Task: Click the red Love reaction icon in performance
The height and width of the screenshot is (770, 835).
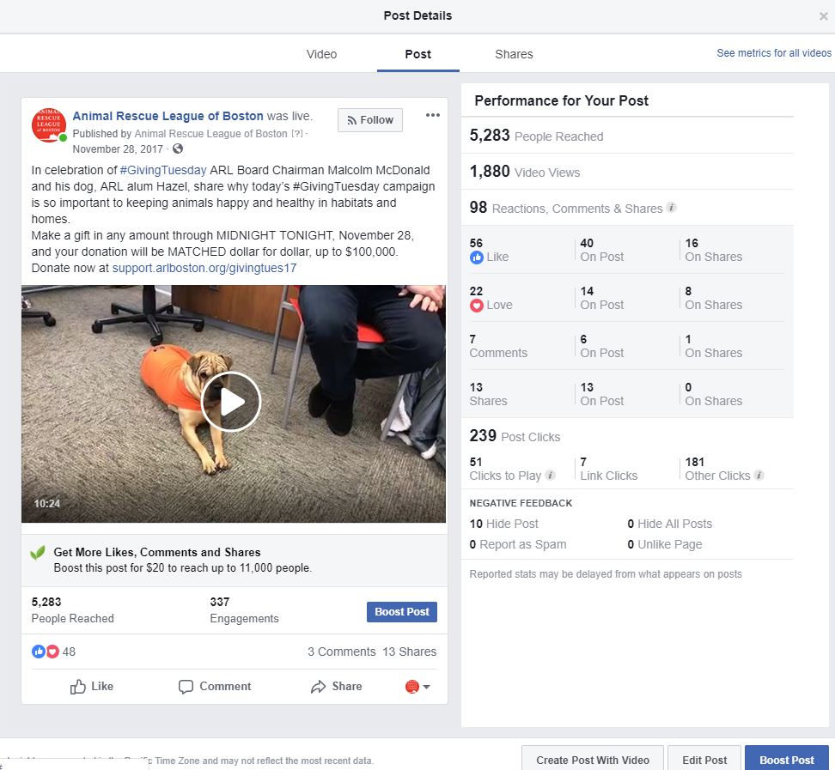Action: (477, 306)
